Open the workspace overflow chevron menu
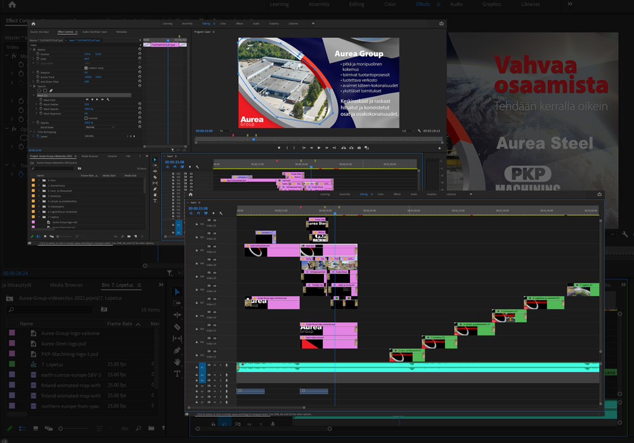634x443 pixels. pos(569,4)
